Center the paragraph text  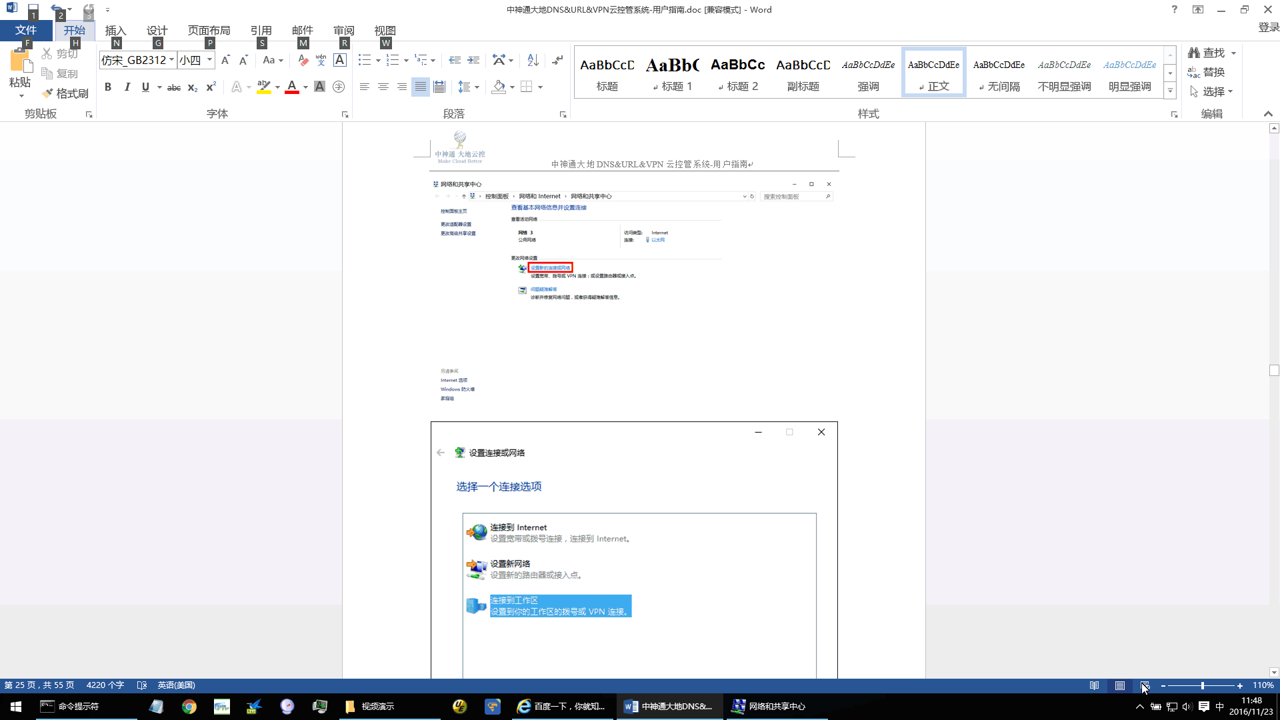(x=383, y=87)
